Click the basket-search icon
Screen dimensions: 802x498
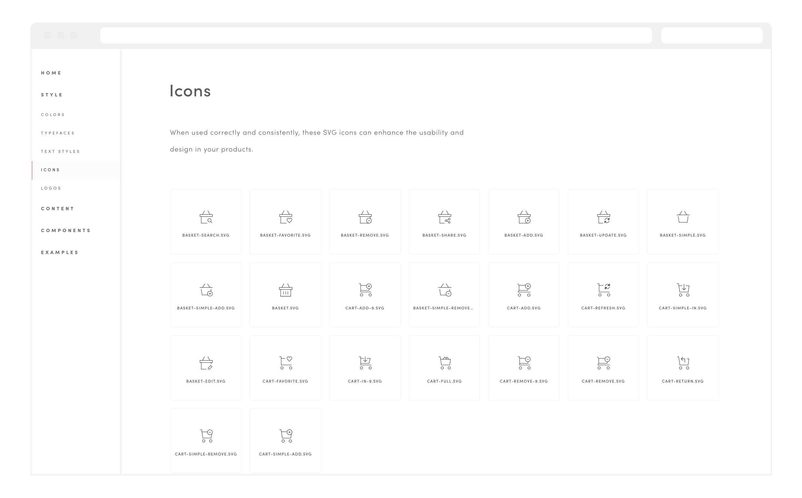click(206, 217)
